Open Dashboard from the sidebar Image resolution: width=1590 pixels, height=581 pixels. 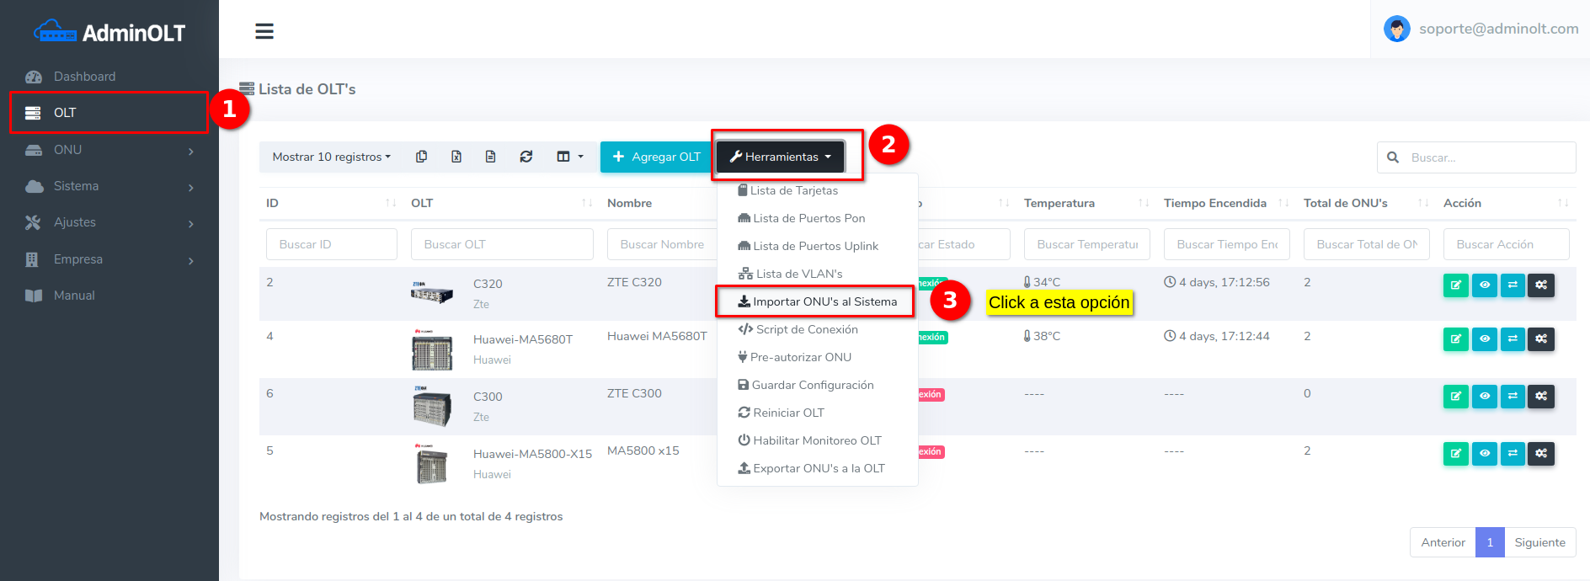[x=84, y=77]
